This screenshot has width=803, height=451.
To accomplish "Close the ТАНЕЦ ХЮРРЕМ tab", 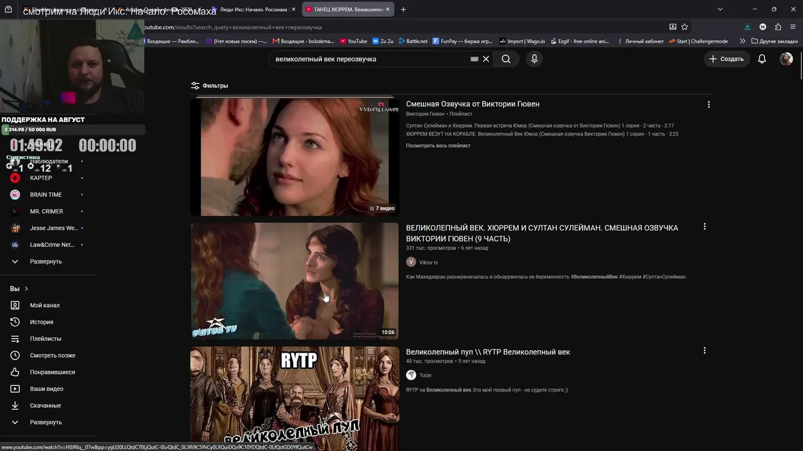I will [388, 9].
